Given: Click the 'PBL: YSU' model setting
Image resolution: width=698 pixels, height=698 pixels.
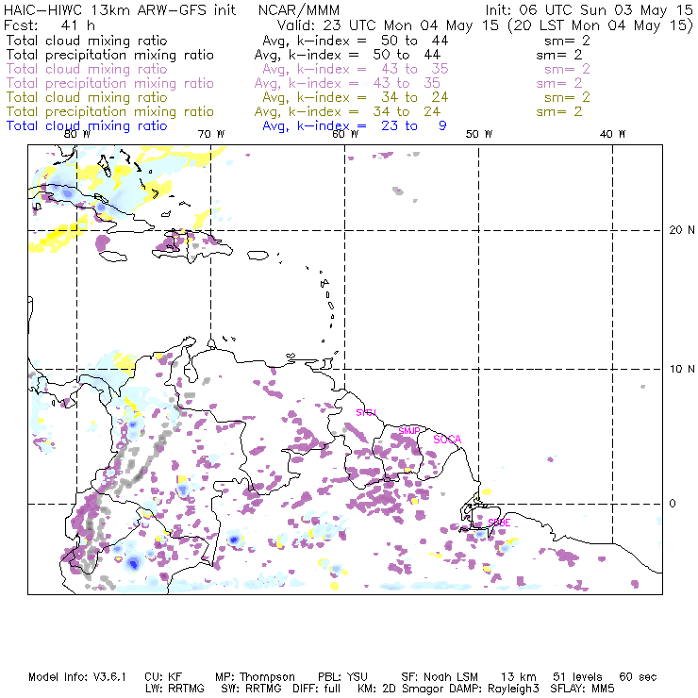Looking at the screenshot, I should click(342, 677).
